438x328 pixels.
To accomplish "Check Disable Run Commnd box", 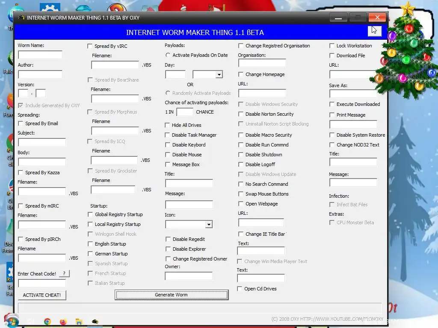I will coord(240,145).
